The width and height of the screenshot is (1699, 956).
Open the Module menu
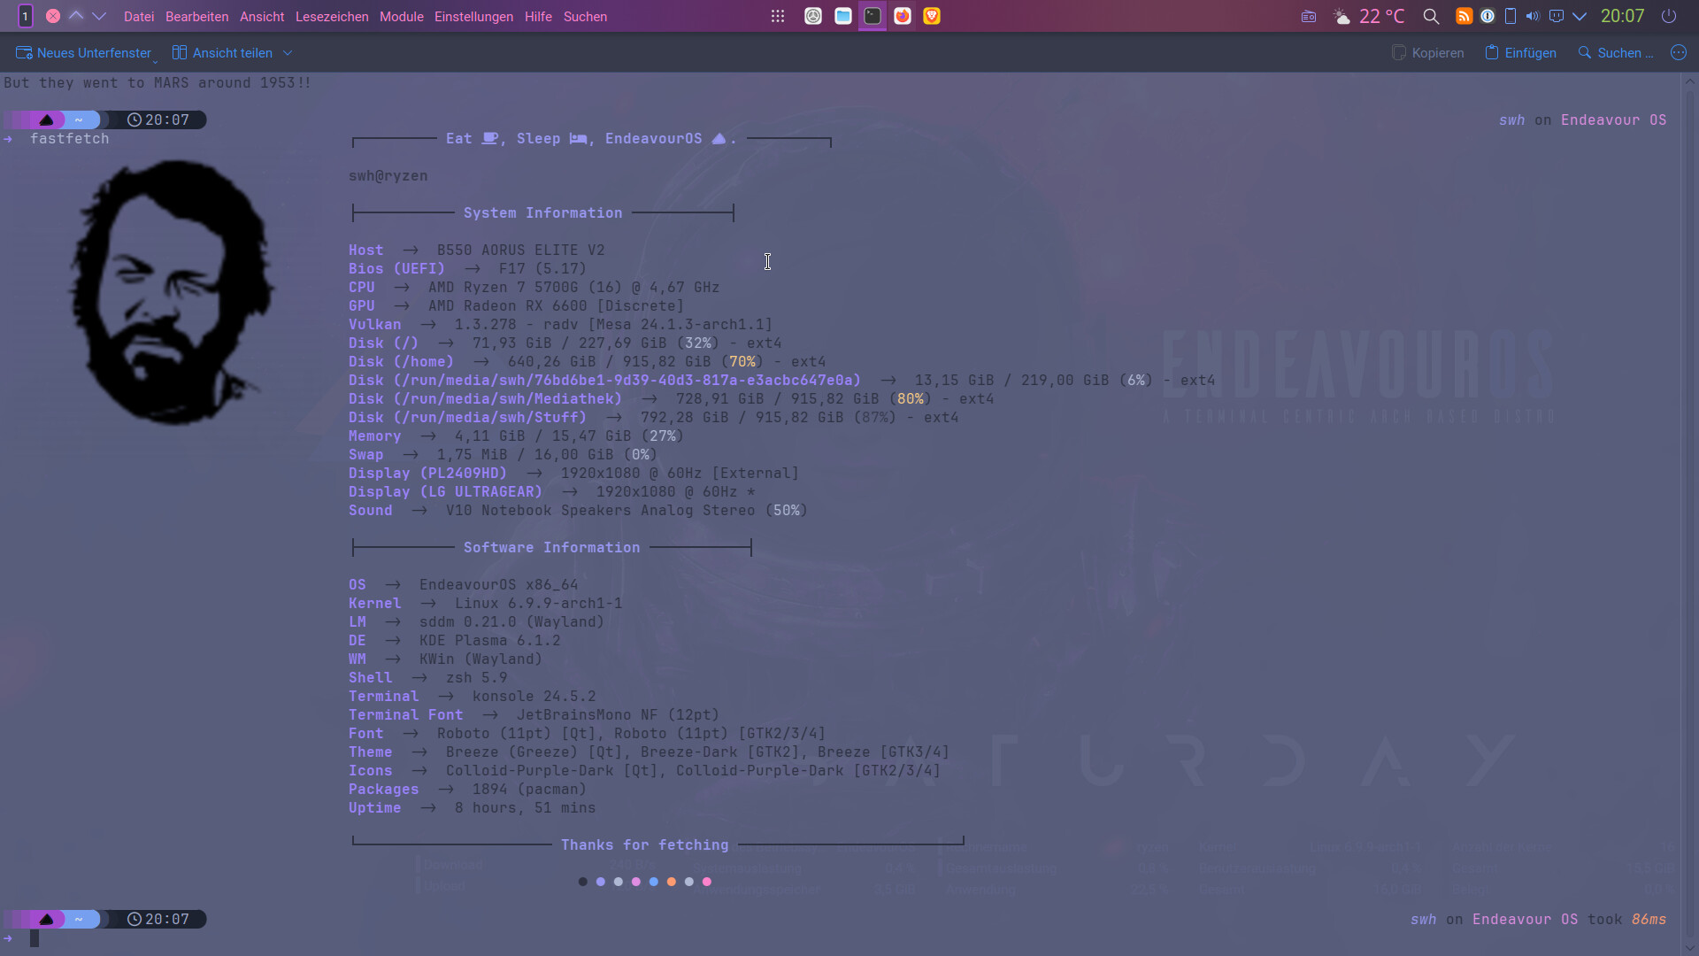[x=402, y=16]
